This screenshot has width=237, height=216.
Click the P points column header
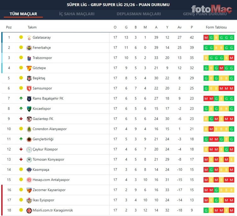pyautogui.click(x=192, y=27)
